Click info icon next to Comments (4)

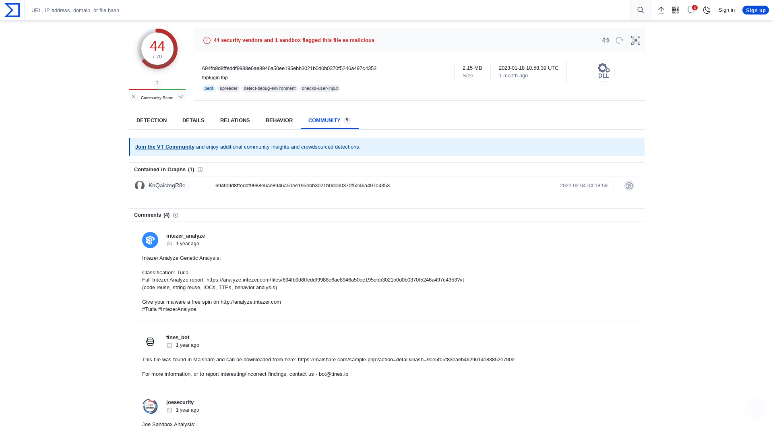click(176, 215)
